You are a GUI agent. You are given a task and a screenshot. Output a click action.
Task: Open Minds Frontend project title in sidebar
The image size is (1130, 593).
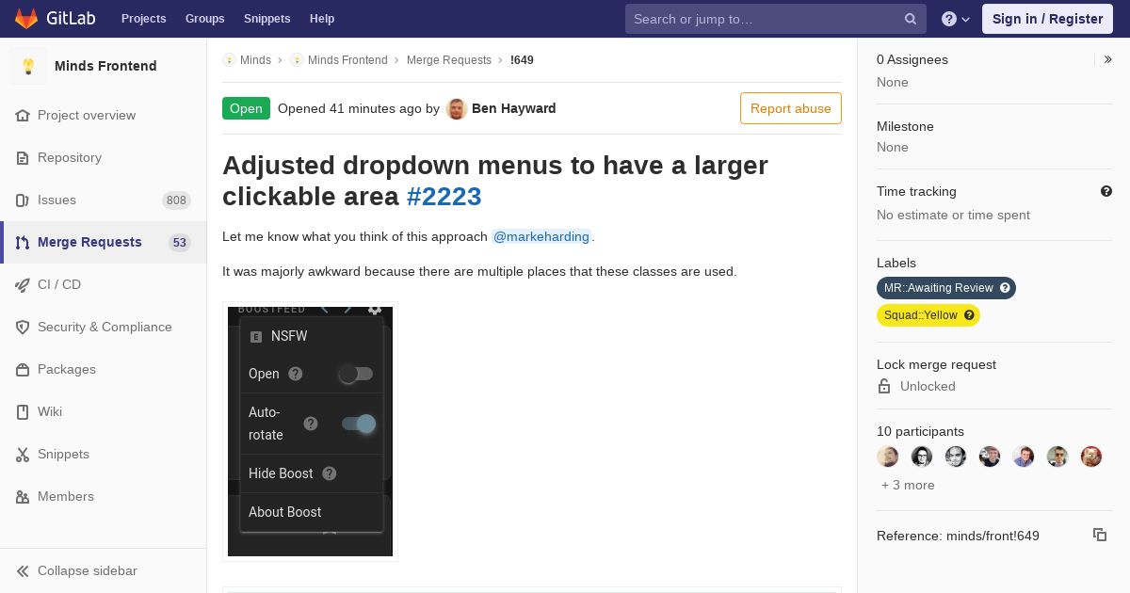point(105,66)
